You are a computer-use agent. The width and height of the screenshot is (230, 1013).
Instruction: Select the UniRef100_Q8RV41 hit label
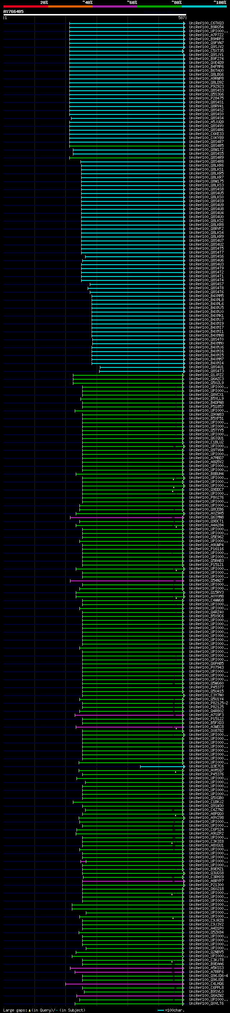pyautogui.click(x=206, y=106)
